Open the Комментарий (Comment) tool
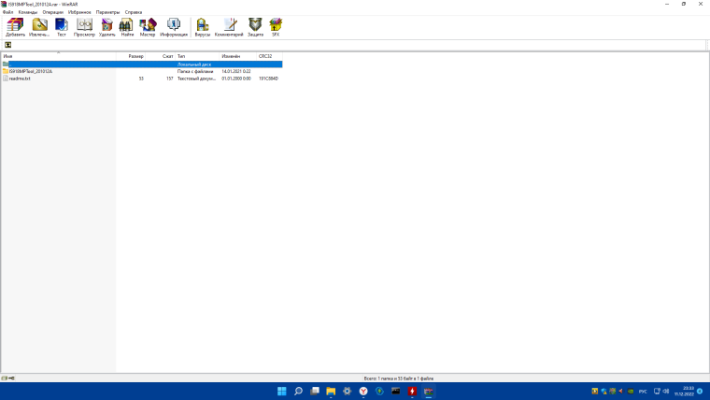This screenshot has height=400, width=710. pos(229,26)
